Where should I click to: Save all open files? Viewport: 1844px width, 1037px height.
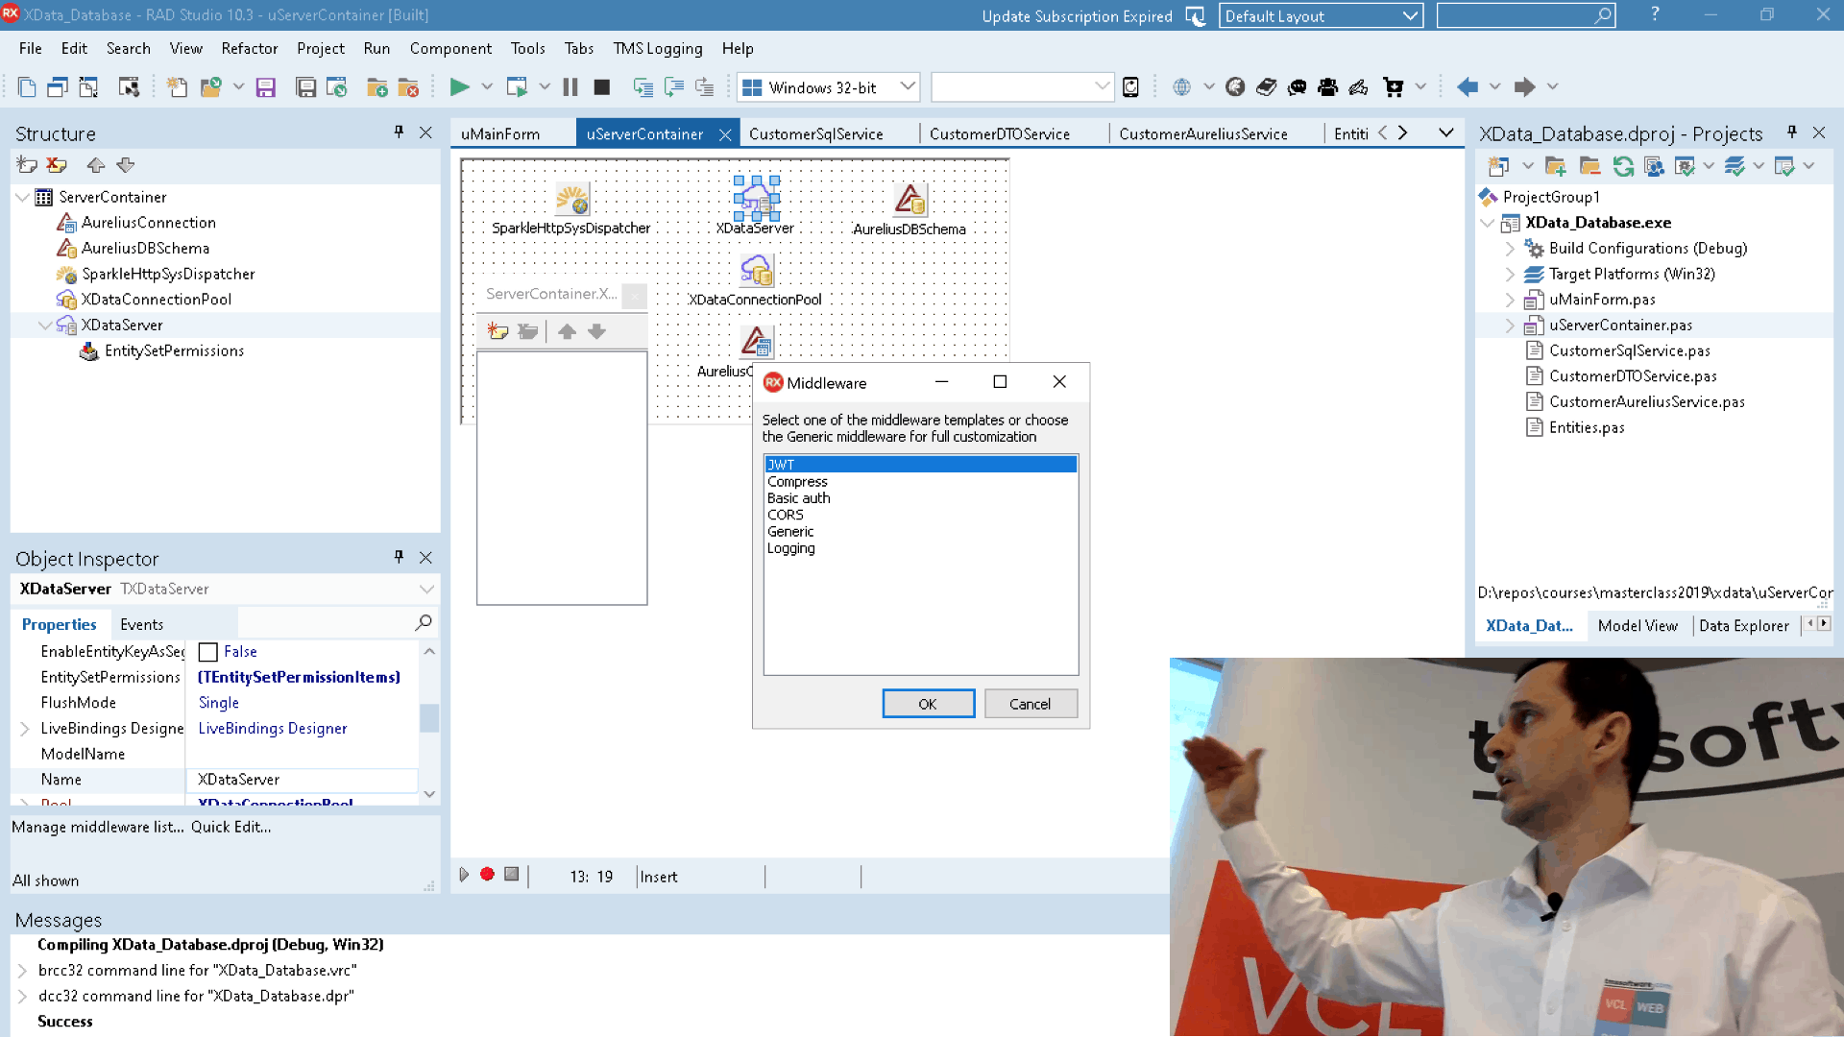tap(306, 86)
